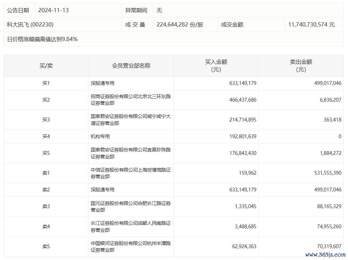Click the buy amount 466,437,686
The image size is (348, 260).
pos(243,100)
